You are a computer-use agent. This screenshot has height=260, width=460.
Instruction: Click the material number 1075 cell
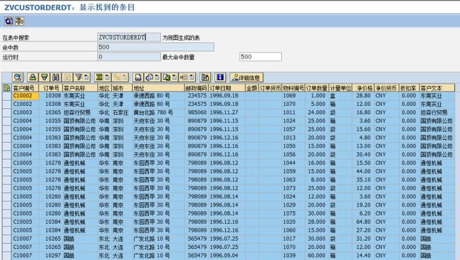click(293, 213)
